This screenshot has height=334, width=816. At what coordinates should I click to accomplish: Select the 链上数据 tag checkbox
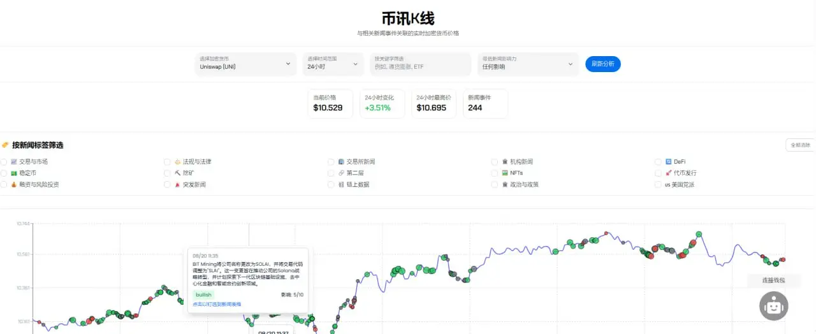(x=331, y=185)
